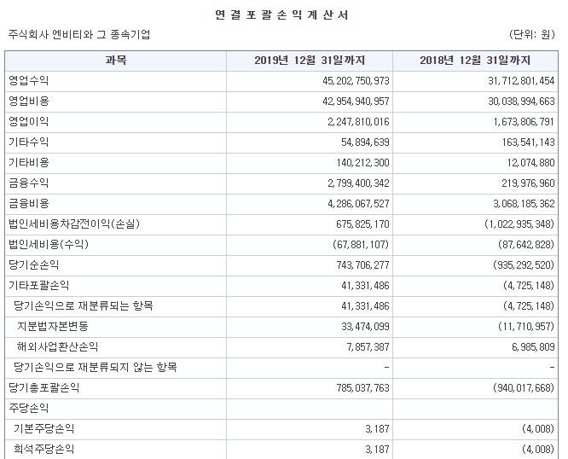Screen dimensions: 568x459
Task: Click value 2,799,400,342
Action: coord(358,183)
